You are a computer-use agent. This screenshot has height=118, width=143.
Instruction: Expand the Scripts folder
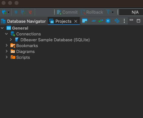pyautogui.click(x=6, y=57)
